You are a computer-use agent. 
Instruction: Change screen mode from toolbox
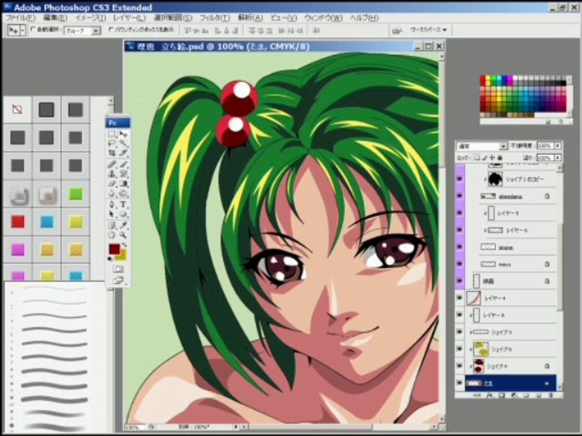pos(118,280)
